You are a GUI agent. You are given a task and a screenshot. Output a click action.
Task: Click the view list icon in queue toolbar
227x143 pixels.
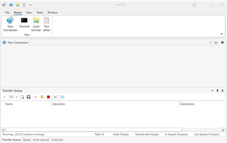[x=12, y=97]
